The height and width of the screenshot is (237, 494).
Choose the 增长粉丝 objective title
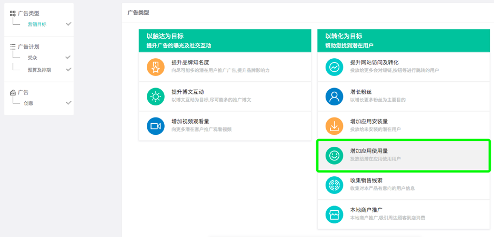[361, 92]
